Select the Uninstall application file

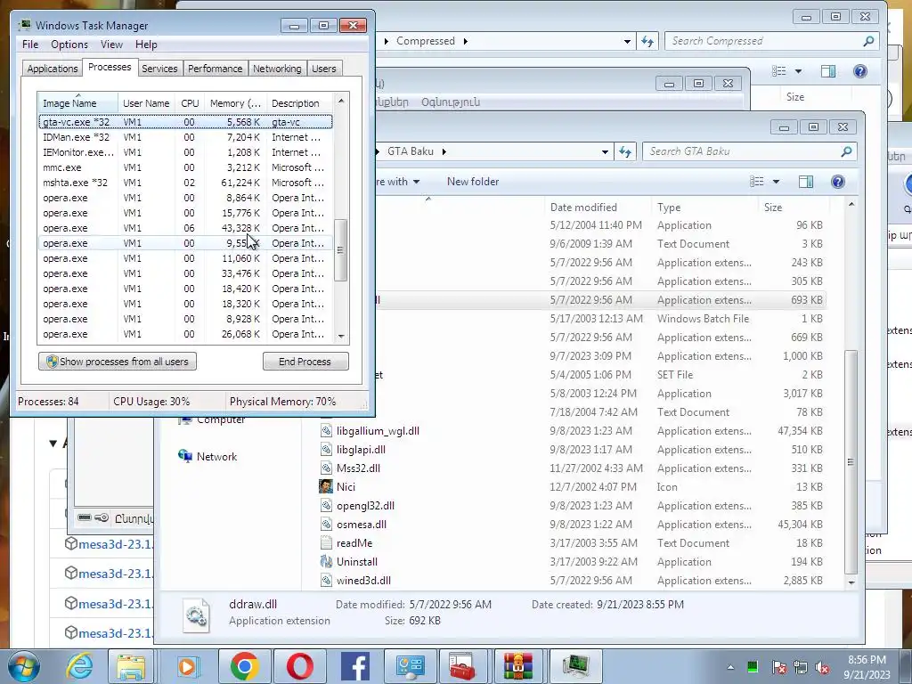pos(356,562)
